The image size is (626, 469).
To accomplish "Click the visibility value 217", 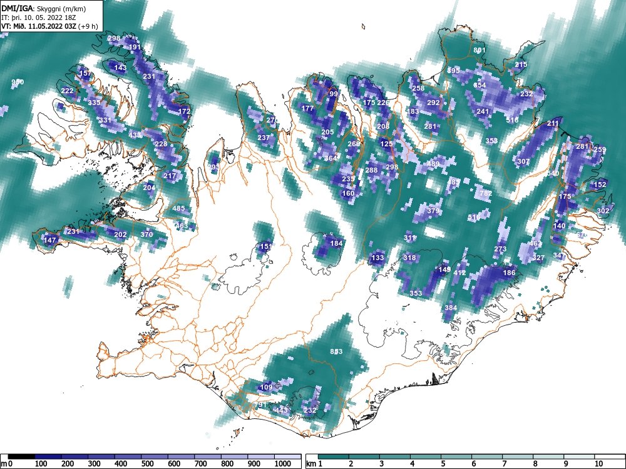I will point(170,176).
